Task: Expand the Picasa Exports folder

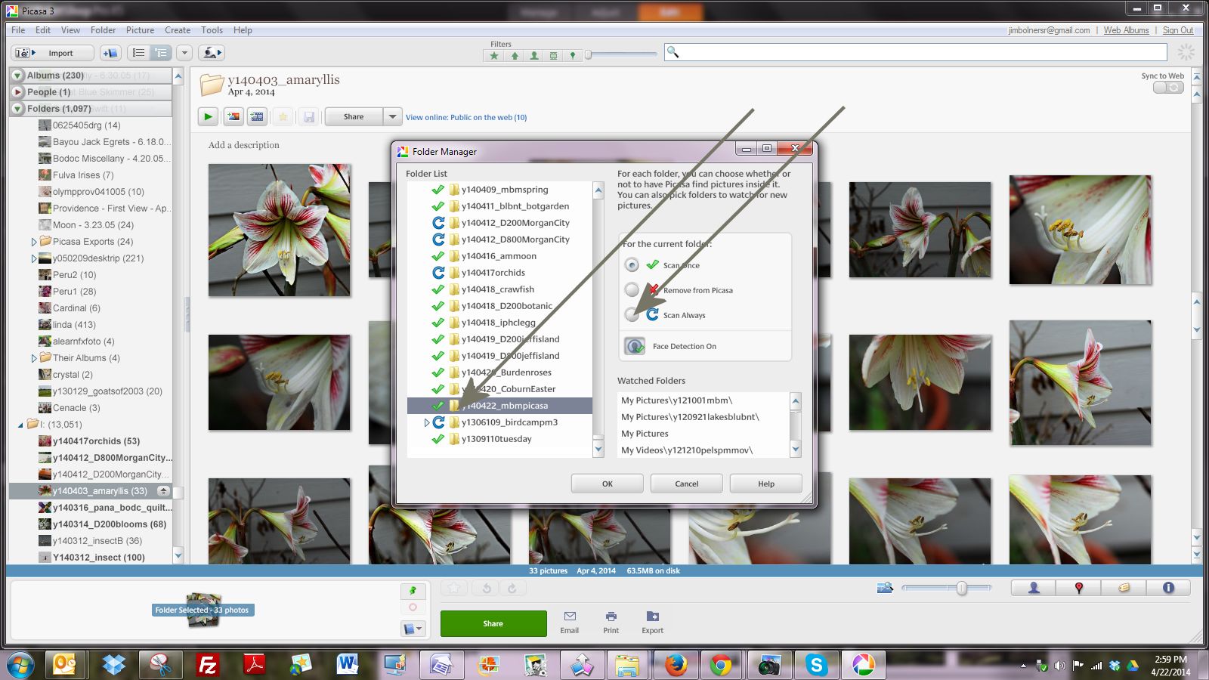Action: (x=34, y=242)
